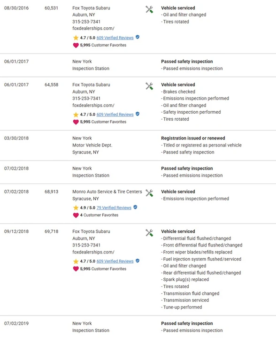This screenshot has height=338, width=276.
Task: Open 609 Verified Reviews in the 08/30/2016 entry
Action: (x=115, y=38)
